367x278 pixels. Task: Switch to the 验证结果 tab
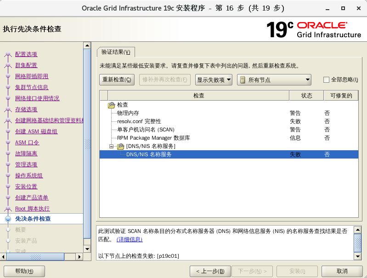coord(116,52)
